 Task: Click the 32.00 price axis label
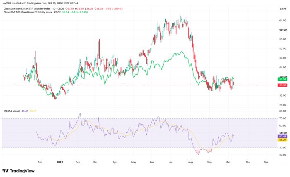point(283,95)
